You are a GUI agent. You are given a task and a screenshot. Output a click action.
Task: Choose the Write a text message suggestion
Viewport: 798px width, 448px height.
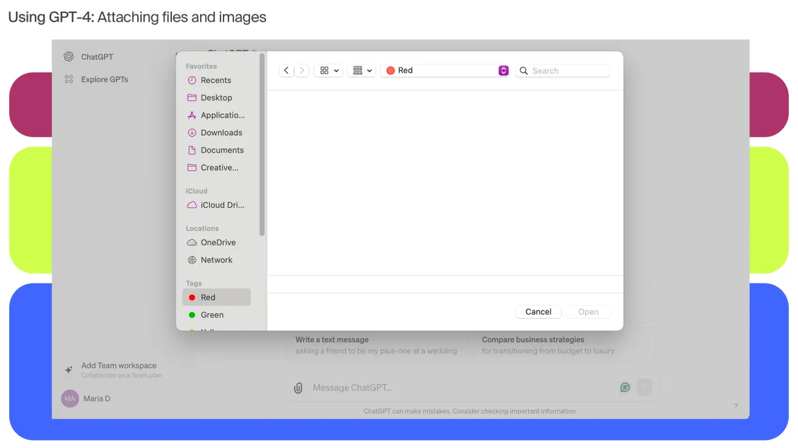tap(376, 345)
